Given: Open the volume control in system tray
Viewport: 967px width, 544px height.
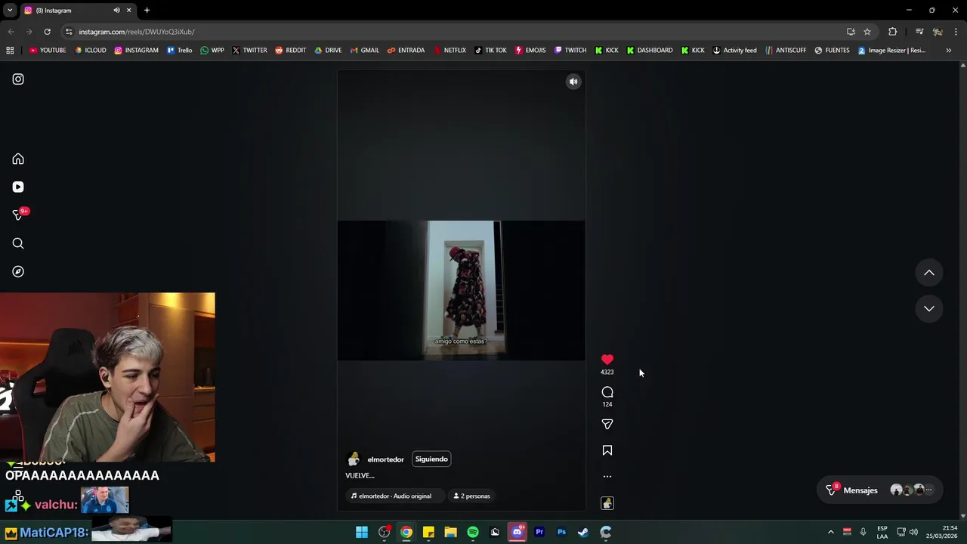Looking at the screenshot, I should (913, 533).
